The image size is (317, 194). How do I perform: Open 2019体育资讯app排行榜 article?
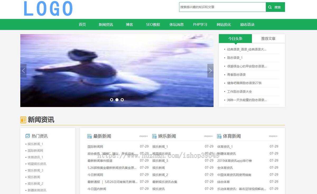click(x=235, y=161)
